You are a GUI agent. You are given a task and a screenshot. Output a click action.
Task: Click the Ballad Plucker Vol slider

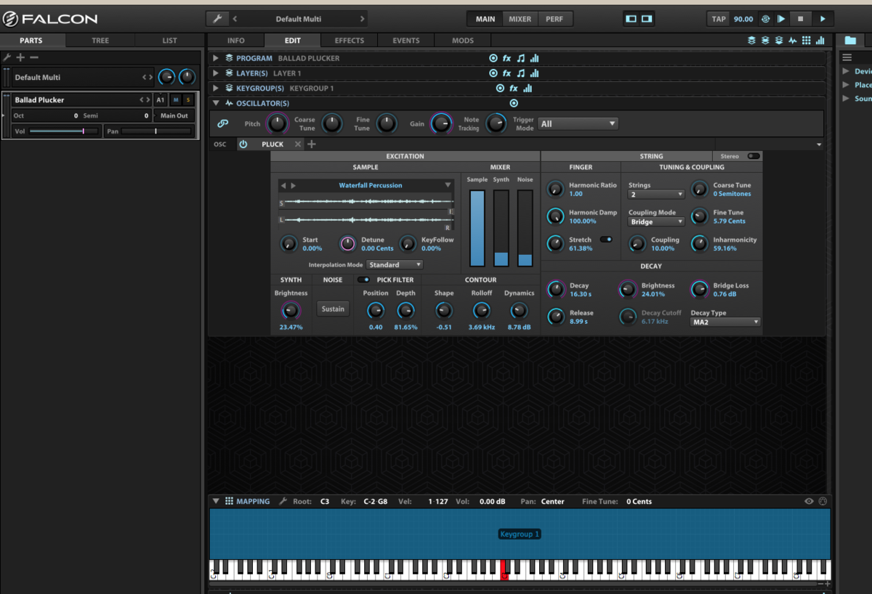point(64,131)
